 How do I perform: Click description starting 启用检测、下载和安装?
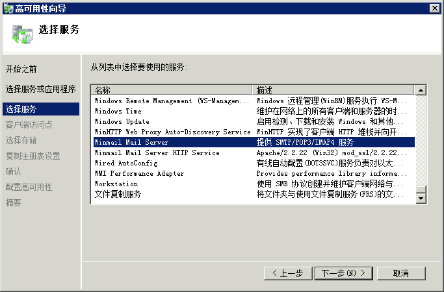pyautogui.click(x=330, y=121)
